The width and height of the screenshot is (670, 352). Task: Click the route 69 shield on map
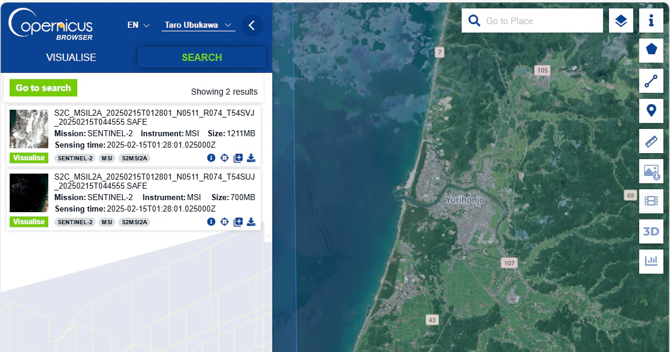coord(630,195)
